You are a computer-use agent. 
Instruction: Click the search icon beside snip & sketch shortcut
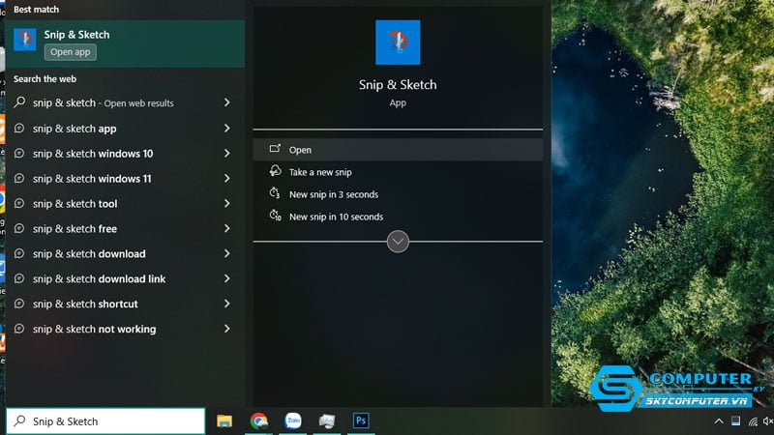[19, 304]
